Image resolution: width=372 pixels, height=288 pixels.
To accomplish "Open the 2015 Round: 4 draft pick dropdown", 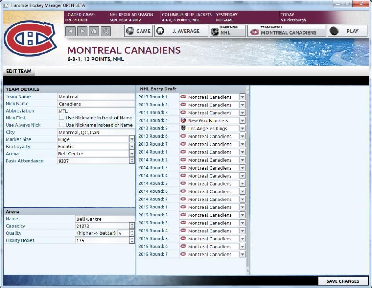I will [x=242, y=231].
